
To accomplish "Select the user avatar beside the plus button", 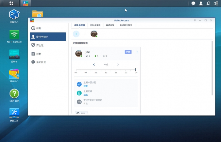I will tap(94, 34).
